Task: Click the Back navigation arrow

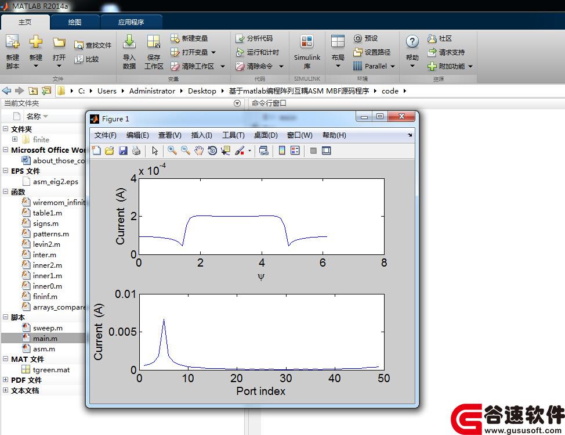Action: click(x=6, y=91)
